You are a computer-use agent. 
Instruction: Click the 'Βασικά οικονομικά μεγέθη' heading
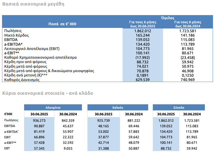pos(33,4)
